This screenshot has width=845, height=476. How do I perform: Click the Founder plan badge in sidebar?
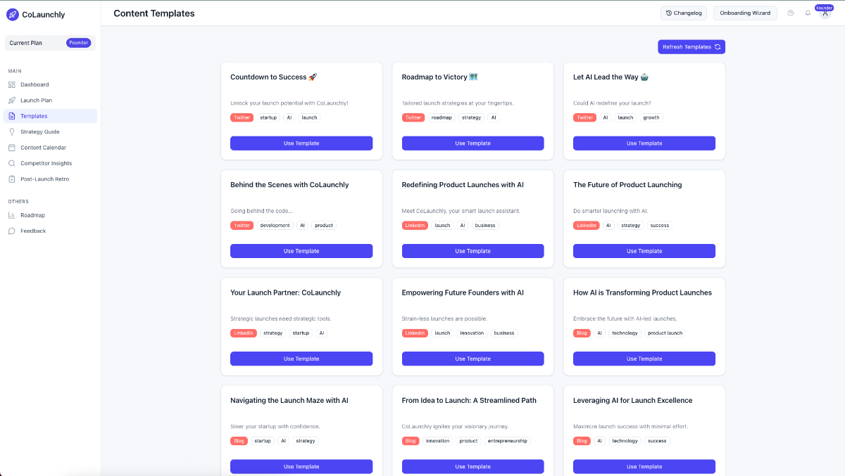click(78, 43)
